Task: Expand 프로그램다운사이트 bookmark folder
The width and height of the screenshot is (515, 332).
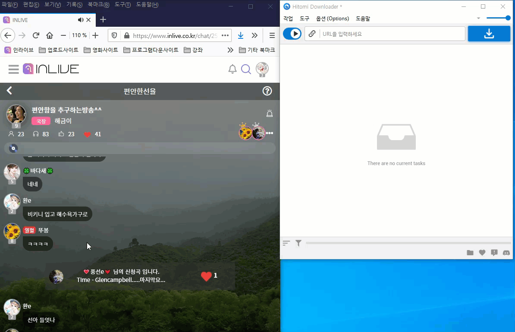Action: 151,50
